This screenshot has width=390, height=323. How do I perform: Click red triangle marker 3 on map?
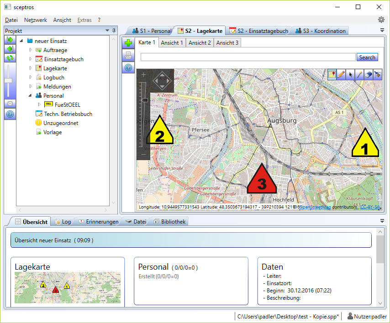point(262,178)
